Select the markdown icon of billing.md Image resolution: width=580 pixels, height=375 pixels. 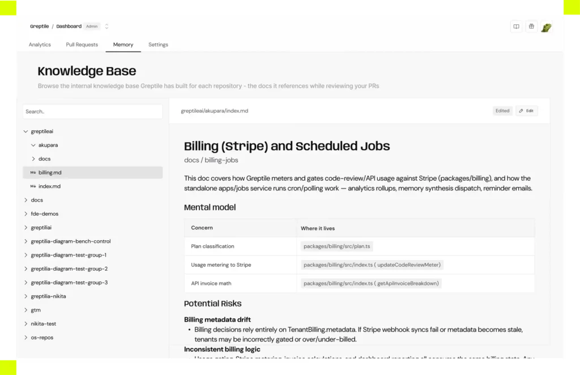click(33, 173)
